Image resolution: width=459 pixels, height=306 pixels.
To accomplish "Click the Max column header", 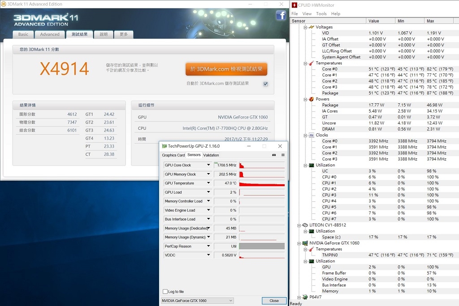I will [438, 21].
